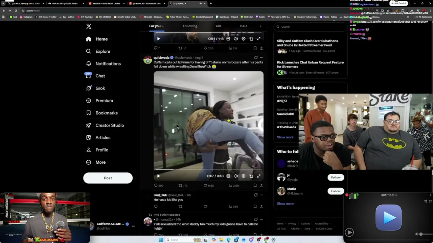
Task: Open the Privacy footer link
Action: tap(292, 224)
